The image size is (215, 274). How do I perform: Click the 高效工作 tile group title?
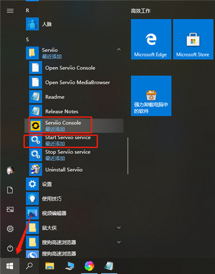pos(140,11)
